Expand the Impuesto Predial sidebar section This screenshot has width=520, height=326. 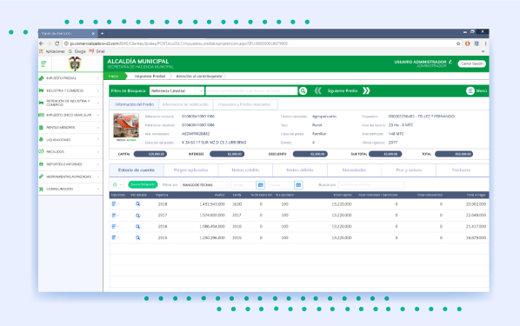pos(70,78)
